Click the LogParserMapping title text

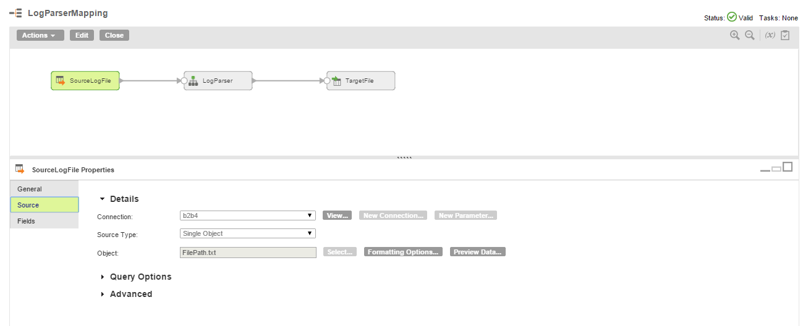tap(67, 13)
